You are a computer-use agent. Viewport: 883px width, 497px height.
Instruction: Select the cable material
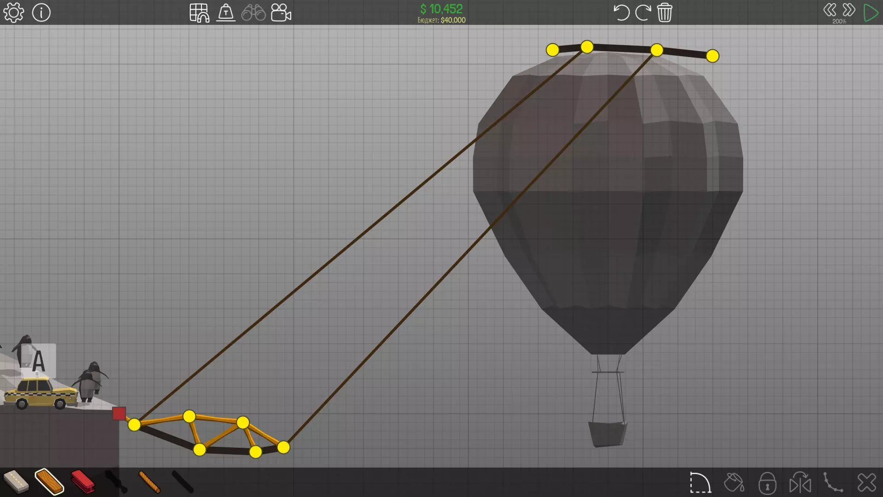coord(183,482)
